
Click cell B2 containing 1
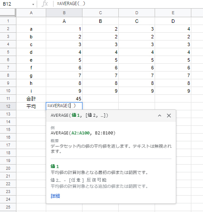(64, 29)
